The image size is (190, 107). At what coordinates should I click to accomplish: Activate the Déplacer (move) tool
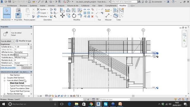click(62, 15)
